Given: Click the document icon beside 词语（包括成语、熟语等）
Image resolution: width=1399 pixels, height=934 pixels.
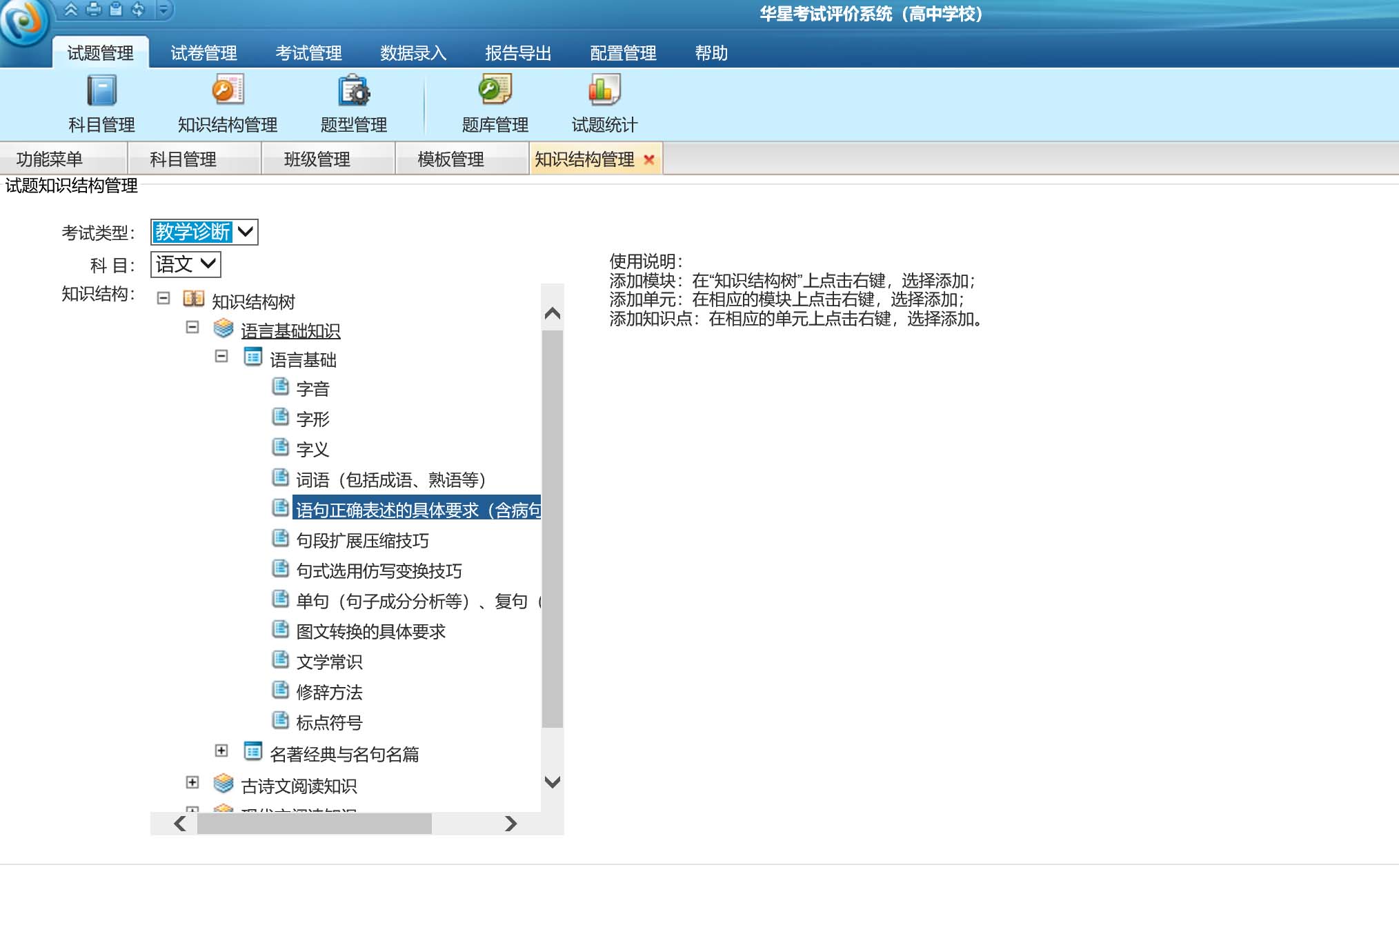Looking at the screenshot, I should pos(280,477).
